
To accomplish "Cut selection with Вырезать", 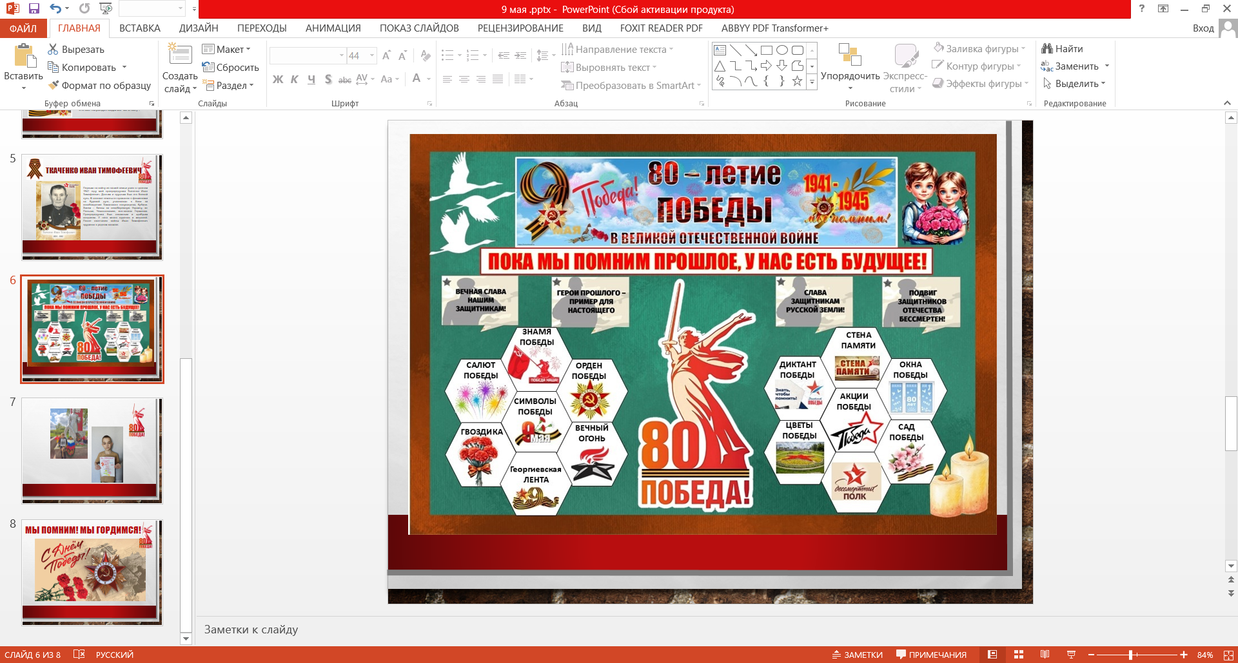I will pos(76,50).
